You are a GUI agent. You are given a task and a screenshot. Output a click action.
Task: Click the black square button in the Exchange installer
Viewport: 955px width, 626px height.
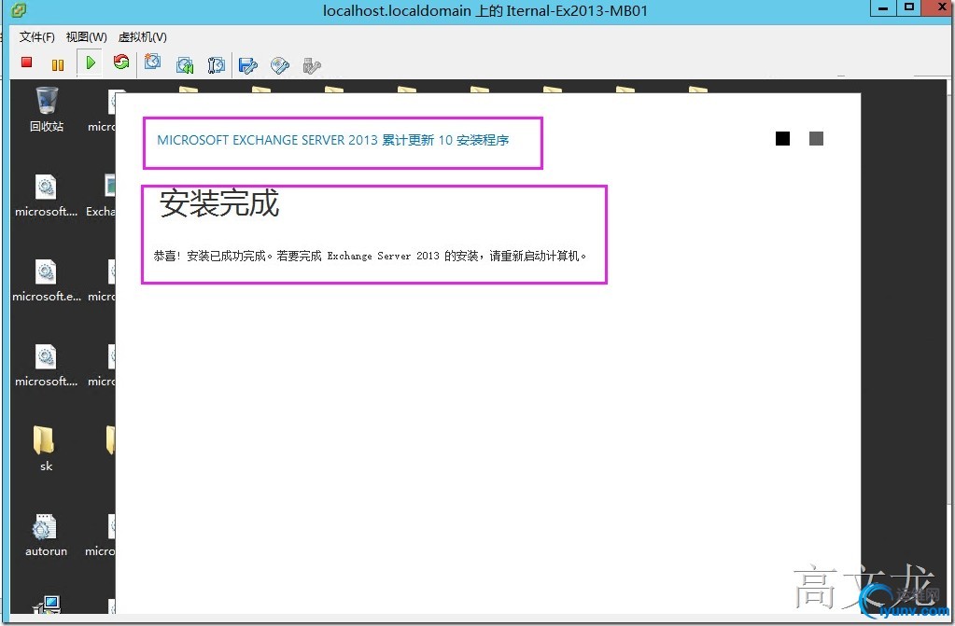[x=782, y=138]
